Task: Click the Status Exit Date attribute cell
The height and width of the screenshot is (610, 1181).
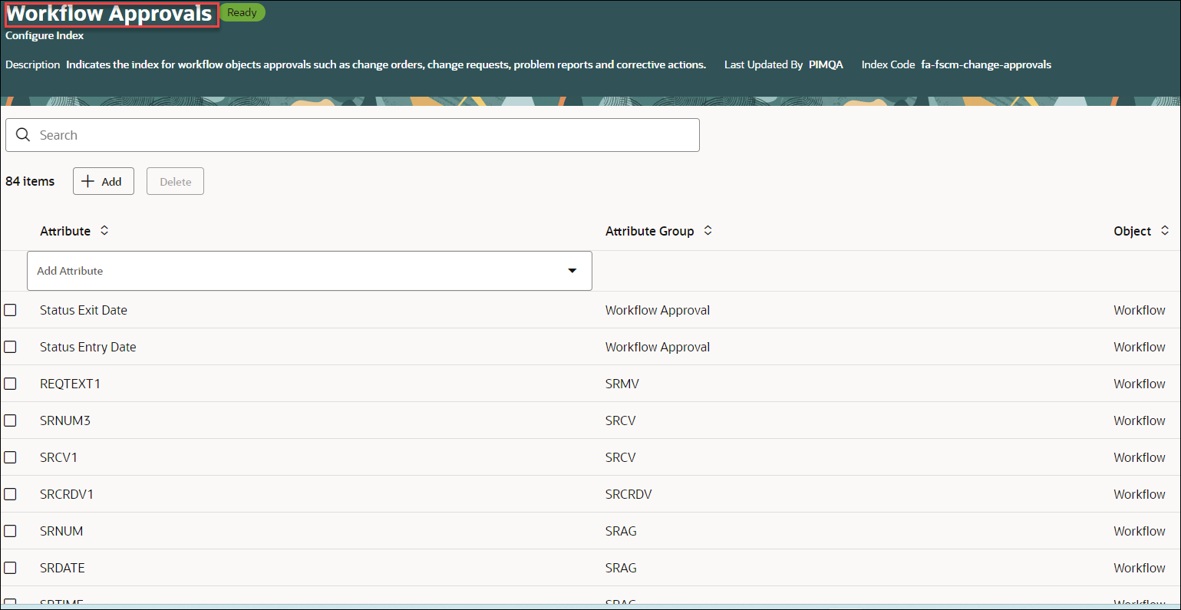Action: pos(84,310)
